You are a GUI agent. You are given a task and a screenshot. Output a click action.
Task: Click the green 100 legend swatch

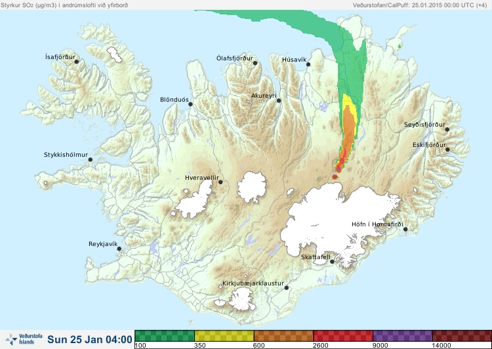click(165, 336)
